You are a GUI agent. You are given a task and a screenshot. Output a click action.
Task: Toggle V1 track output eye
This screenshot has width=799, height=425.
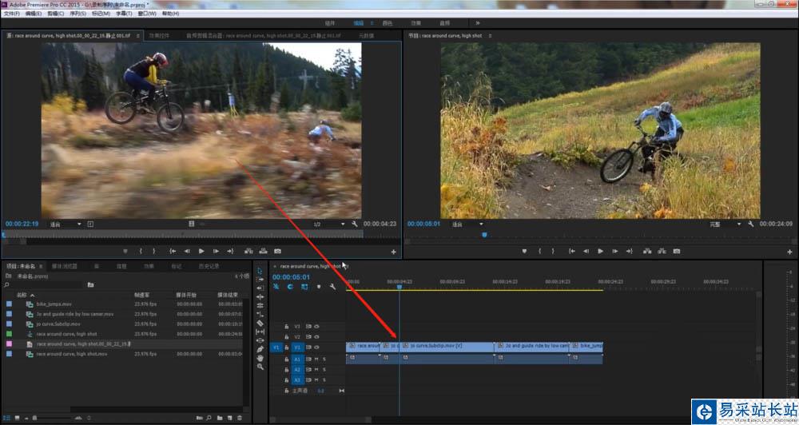(317, 348)
